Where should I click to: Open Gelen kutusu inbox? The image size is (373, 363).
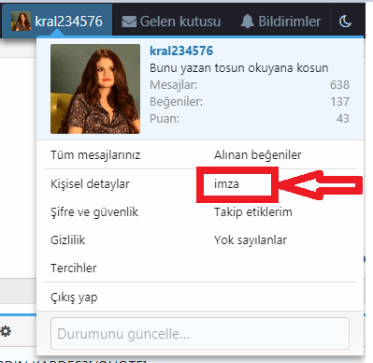point(171,22)
